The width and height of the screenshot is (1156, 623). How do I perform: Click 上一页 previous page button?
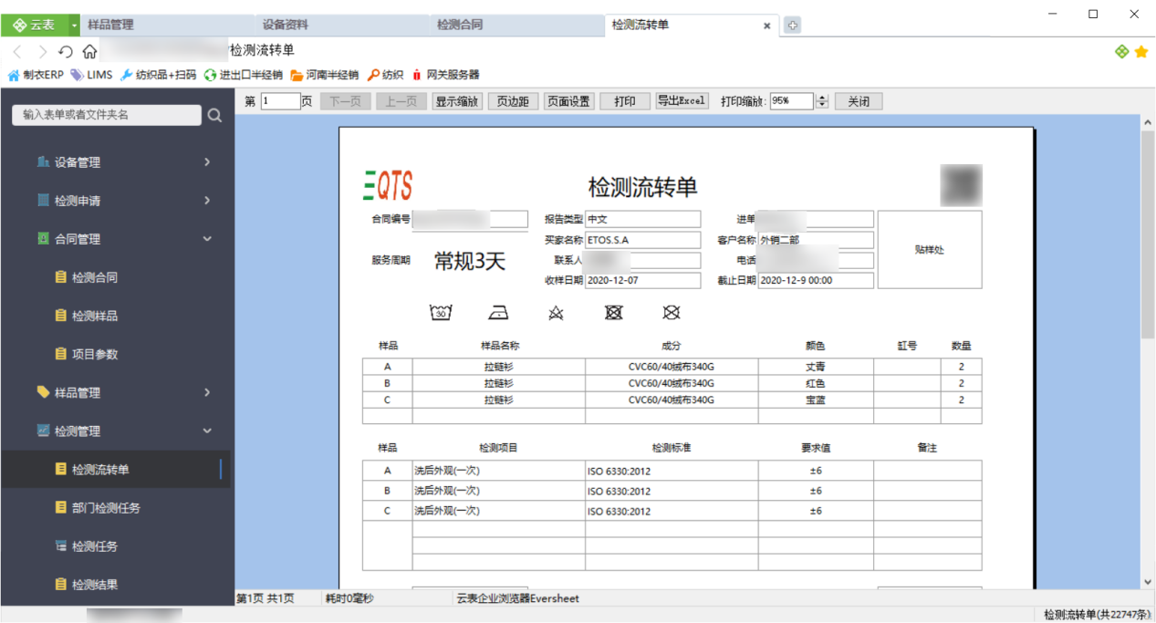[x=401, y=101]
